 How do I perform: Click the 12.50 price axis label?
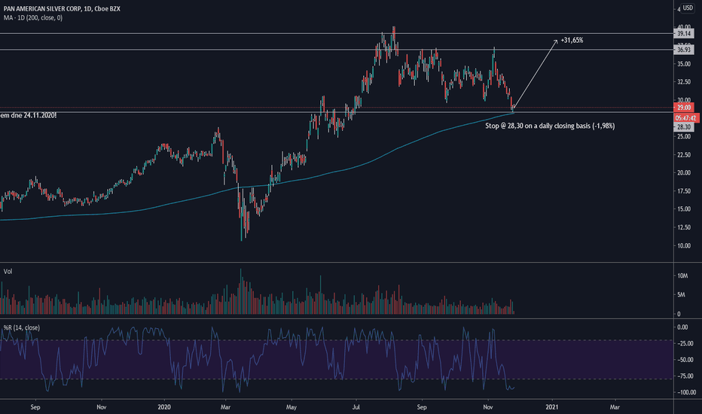684,227
